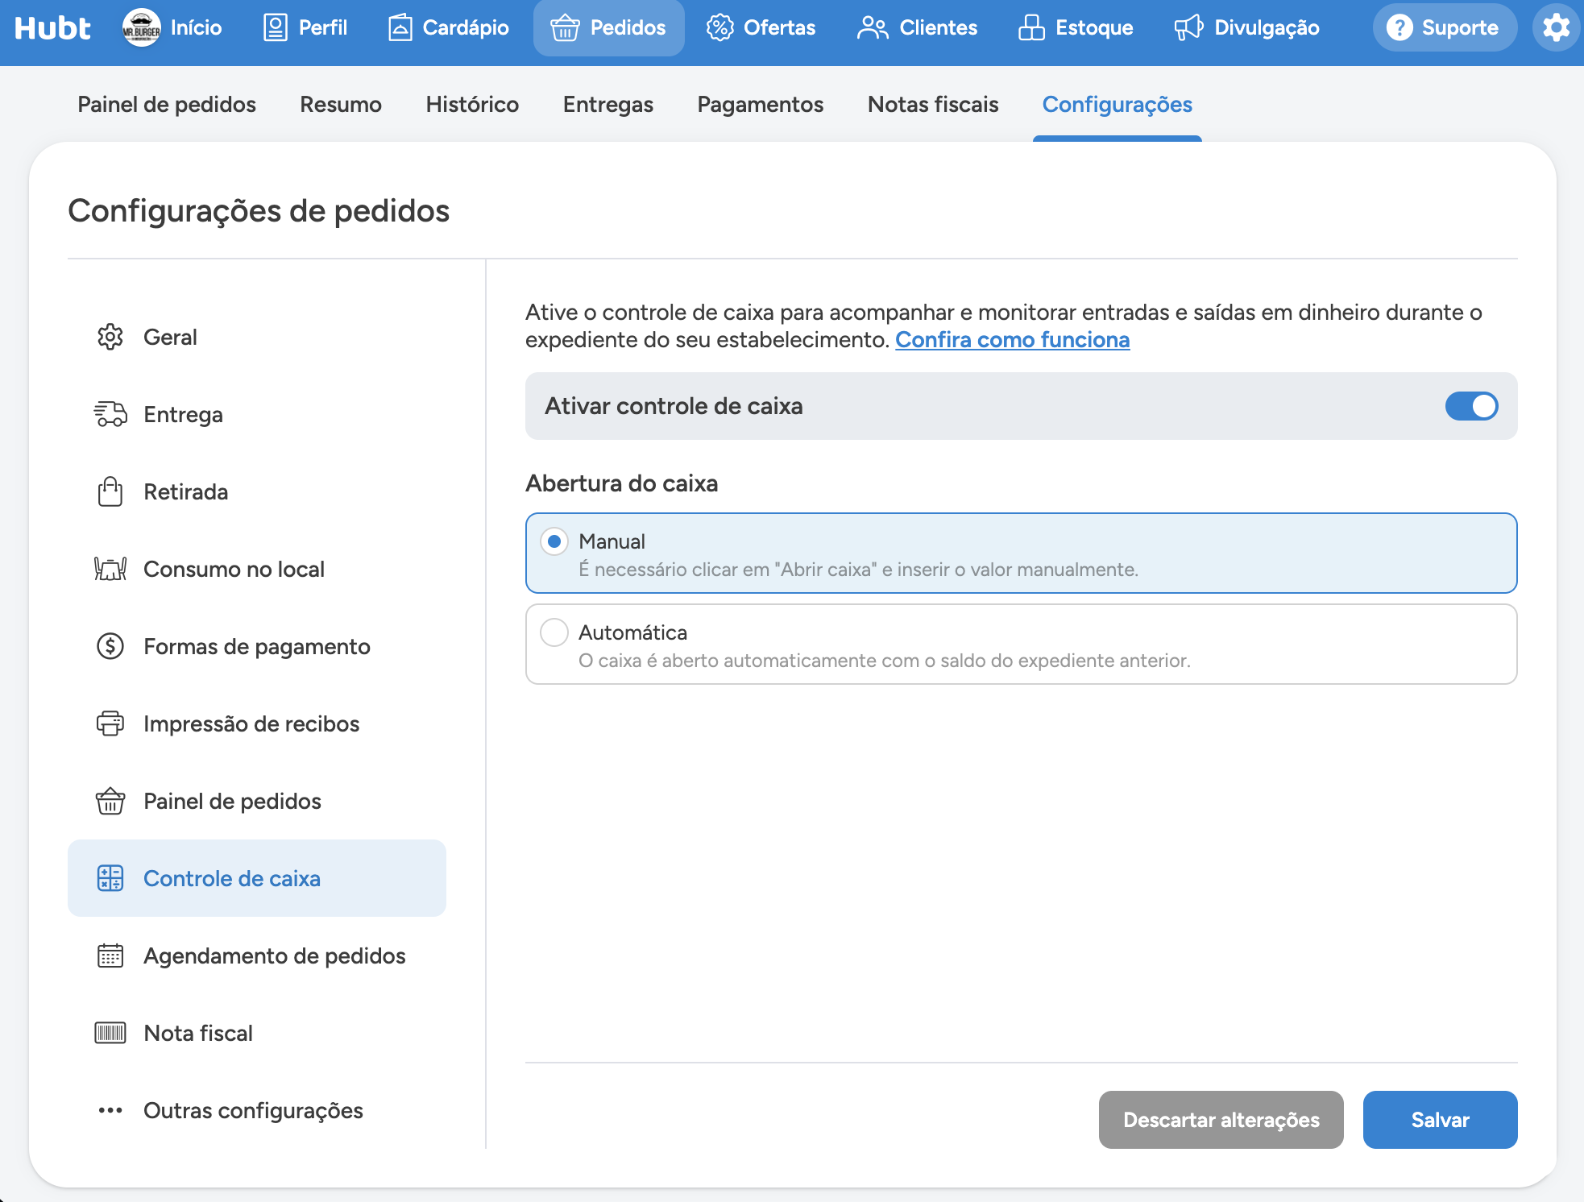Switch to the Notas fiscais tab

click(x=933, y=105)
